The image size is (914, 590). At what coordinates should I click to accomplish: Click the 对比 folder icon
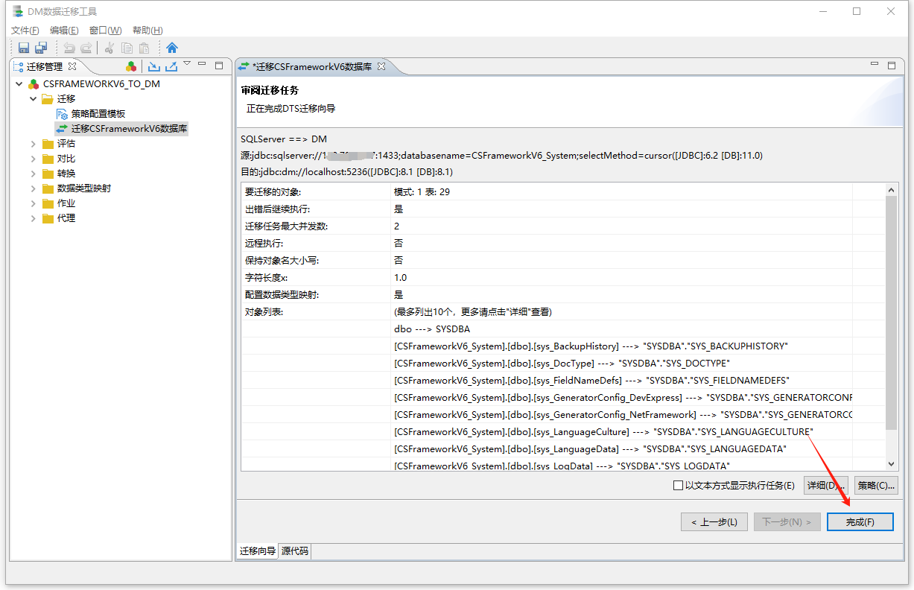pyautogui.click(x=48, y=159)
